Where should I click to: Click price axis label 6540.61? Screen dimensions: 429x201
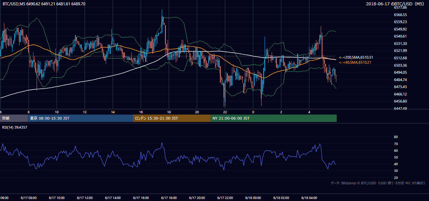tap(400, 36)
